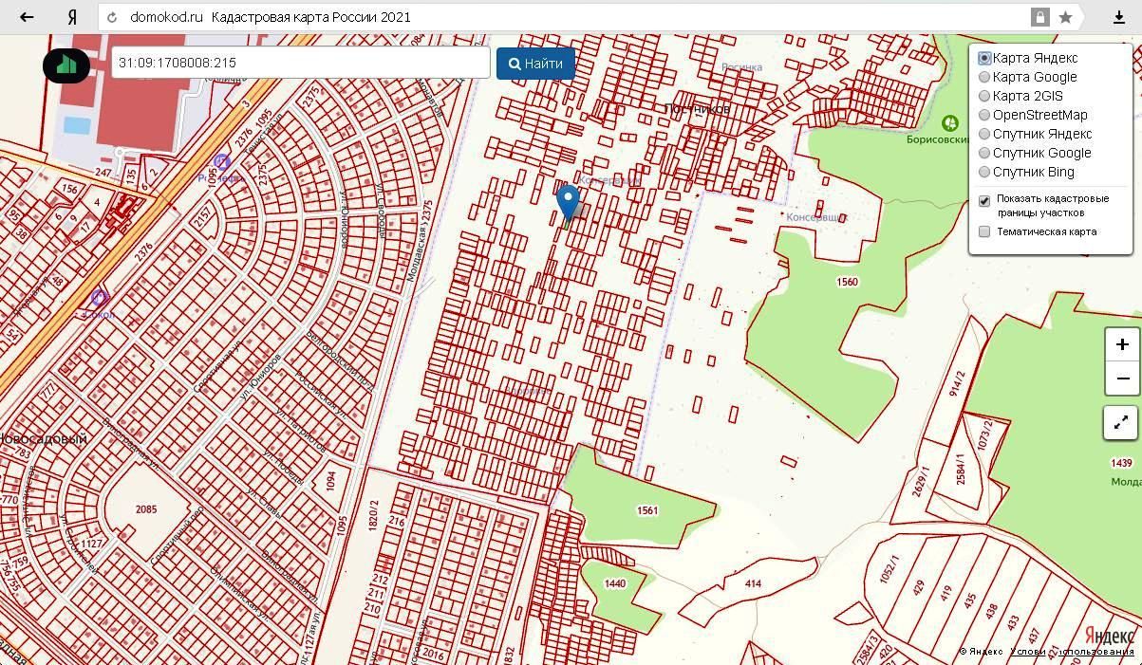This screenshot has height=665, width=1142.
Task: Click the Найти search button
Action: click(x=535, y=64)
